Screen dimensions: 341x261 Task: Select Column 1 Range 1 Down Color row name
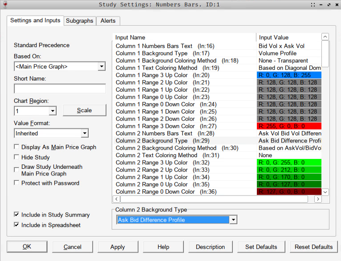[x=166, y=111]
